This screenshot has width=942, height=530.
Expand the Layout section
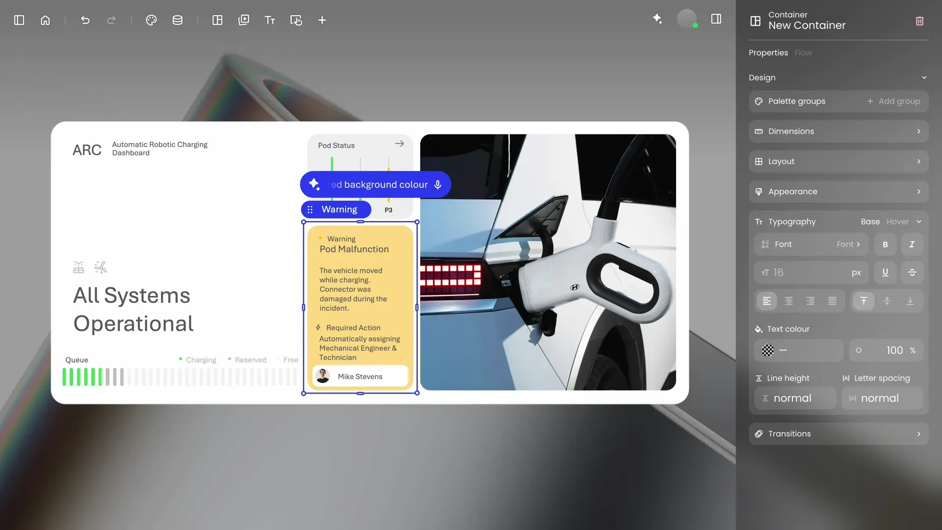click(x=838, y=161)
